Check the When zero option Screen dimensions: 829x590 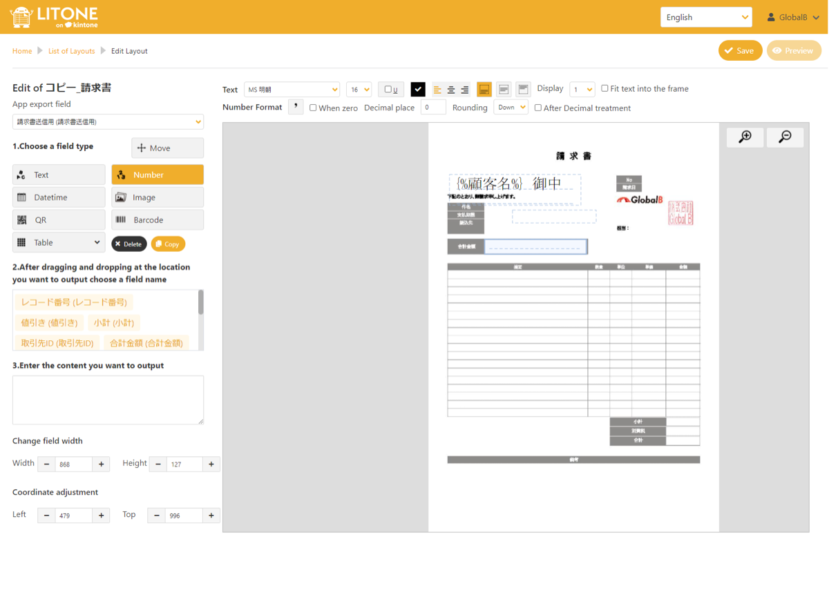313,108
